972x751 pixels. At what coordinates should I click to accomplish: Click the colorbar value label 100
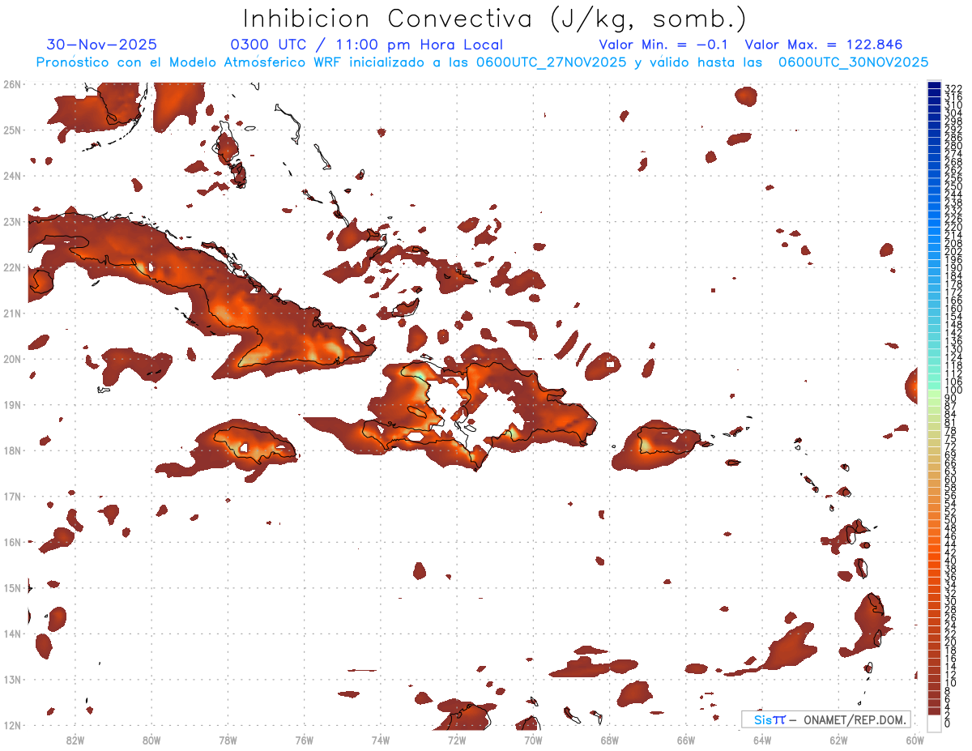[953, 390]
